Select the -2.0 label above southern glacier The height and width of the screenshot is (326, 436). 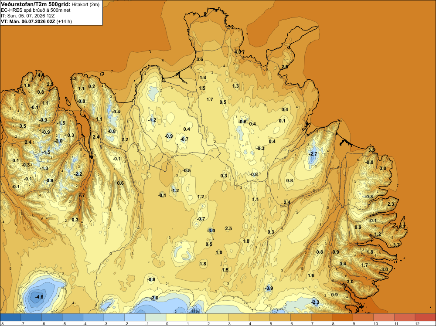[154, 298]
